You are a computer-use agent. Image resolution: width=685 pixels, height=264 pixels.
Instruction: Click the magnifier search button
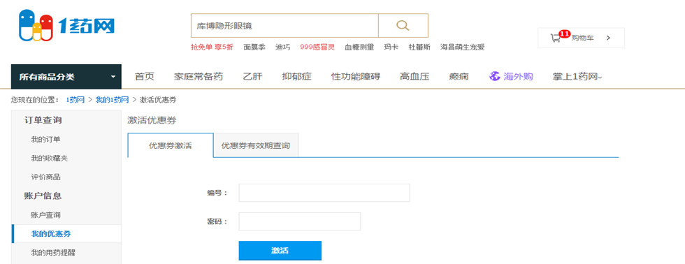click(x=403, y=25)
